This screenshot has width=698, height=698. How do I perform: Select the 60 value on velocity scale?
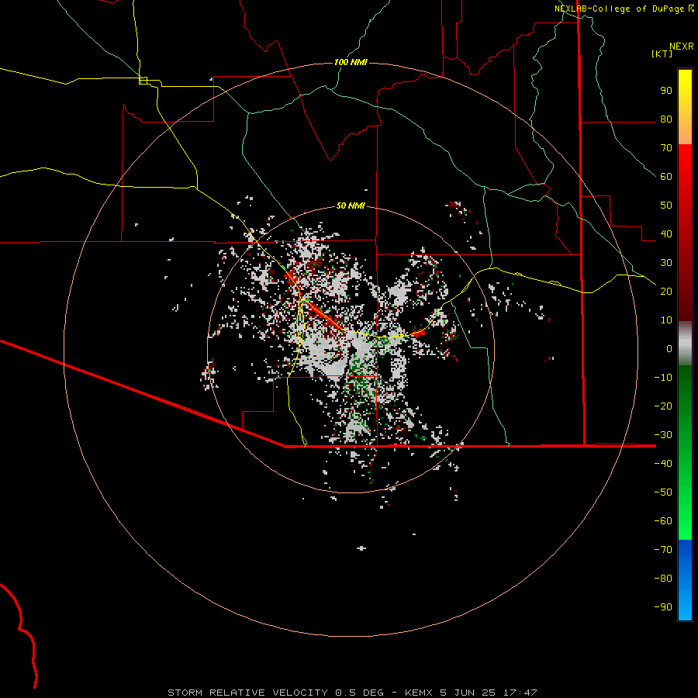[x=666, y=177]
